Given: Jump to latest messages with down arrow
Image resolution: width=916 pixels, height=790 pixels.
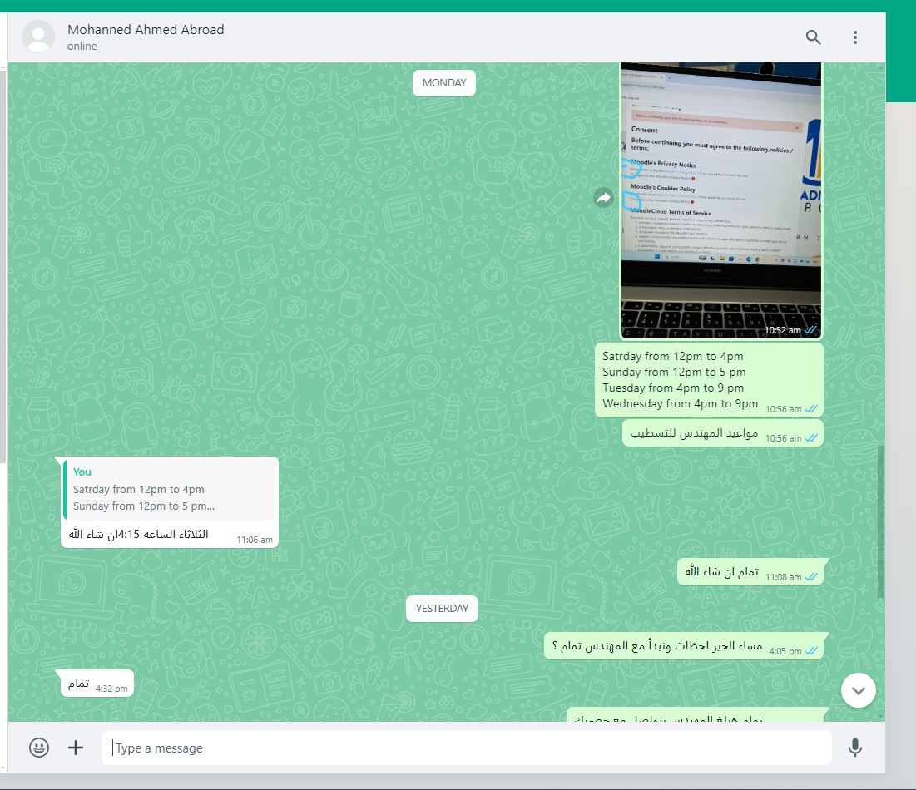Looking at the screenshot, I should pos(858,690).
